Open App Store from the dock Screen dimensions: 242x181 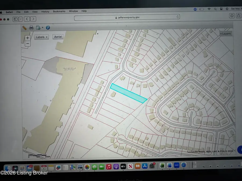[x=145, y=166]
